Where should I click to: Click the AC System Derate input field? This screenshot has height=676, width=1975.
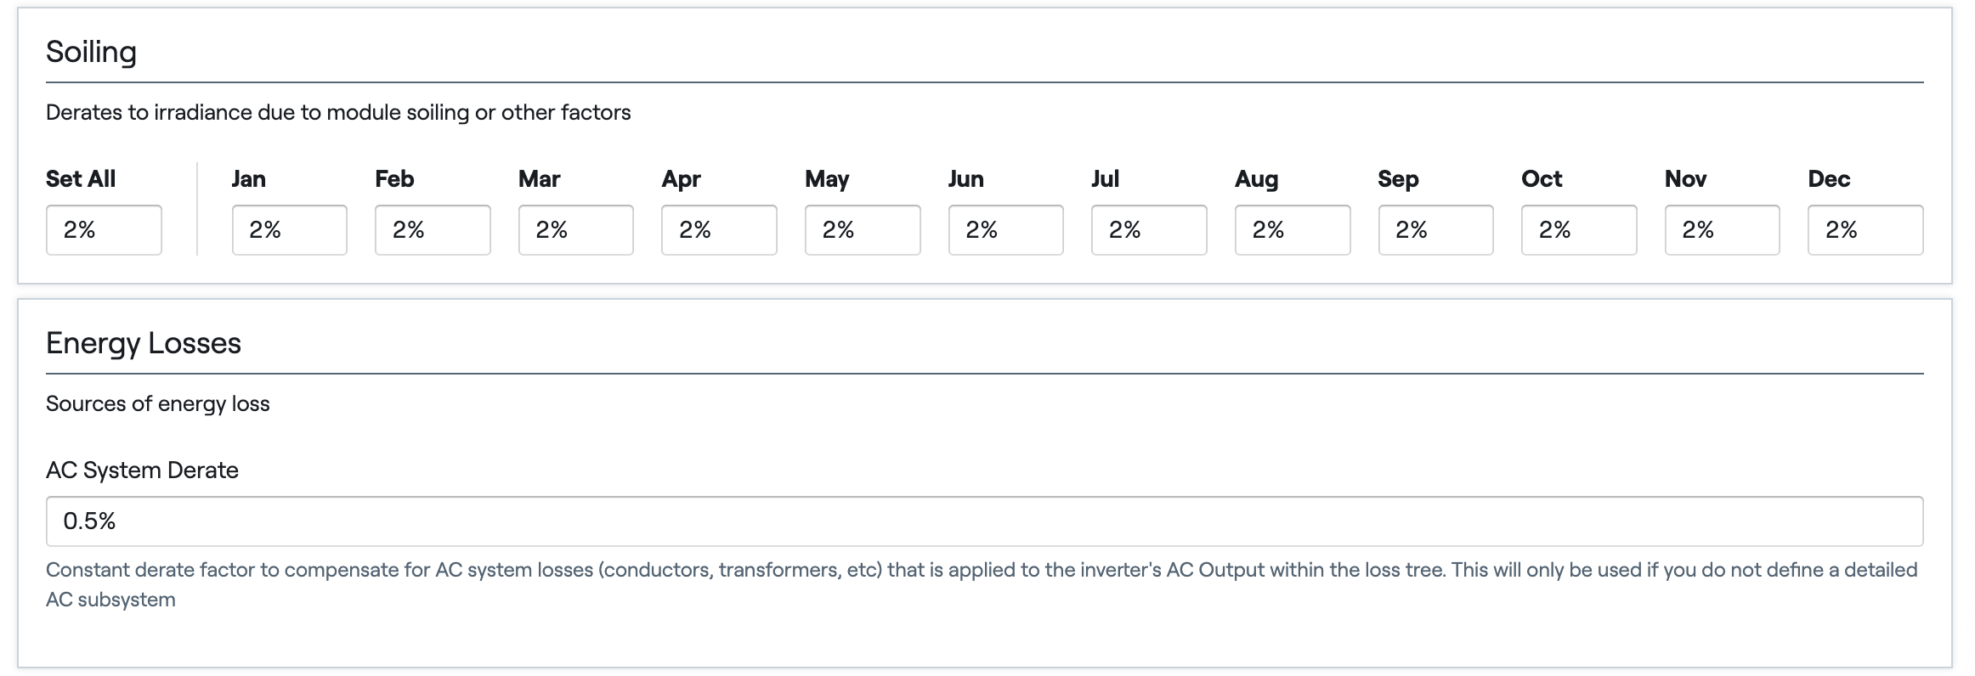pyautogui.click(x=985, y=521)
